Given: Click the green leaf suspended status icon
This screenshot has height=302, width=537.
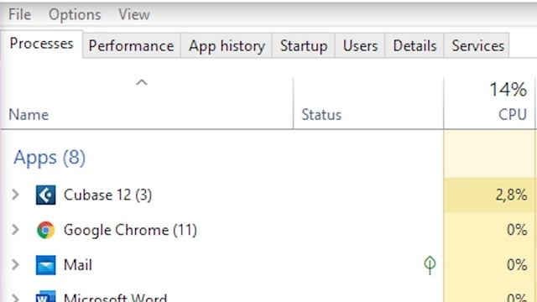Looking at the screenshot, I should point(430,265).
